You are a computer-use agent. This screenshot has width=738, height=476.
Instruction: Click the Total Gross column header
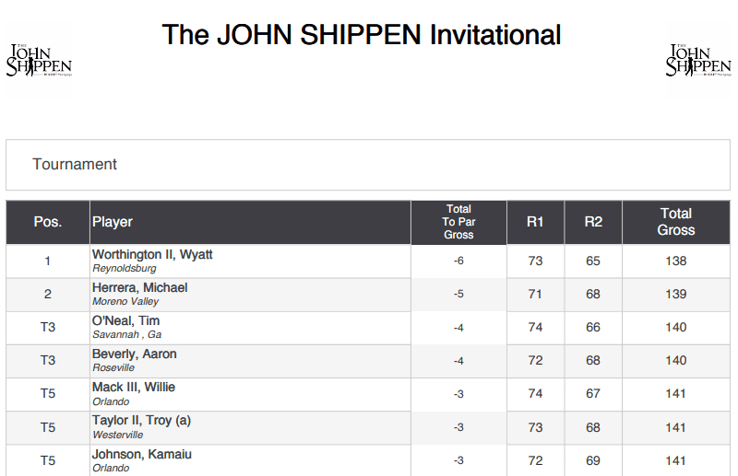[676, 222]
